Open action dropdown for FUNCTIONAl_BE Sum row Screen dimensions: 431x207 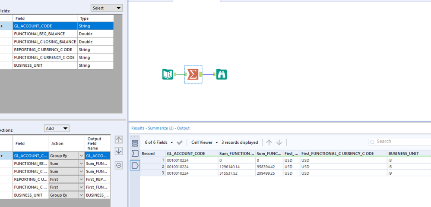click(81, 164)
